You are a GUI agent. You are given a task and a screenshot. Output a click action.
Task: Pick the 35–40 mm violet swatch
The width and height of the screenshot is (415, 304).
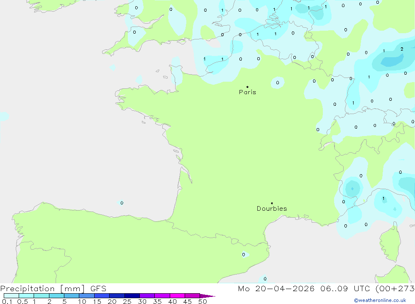[x=162, y=296]
